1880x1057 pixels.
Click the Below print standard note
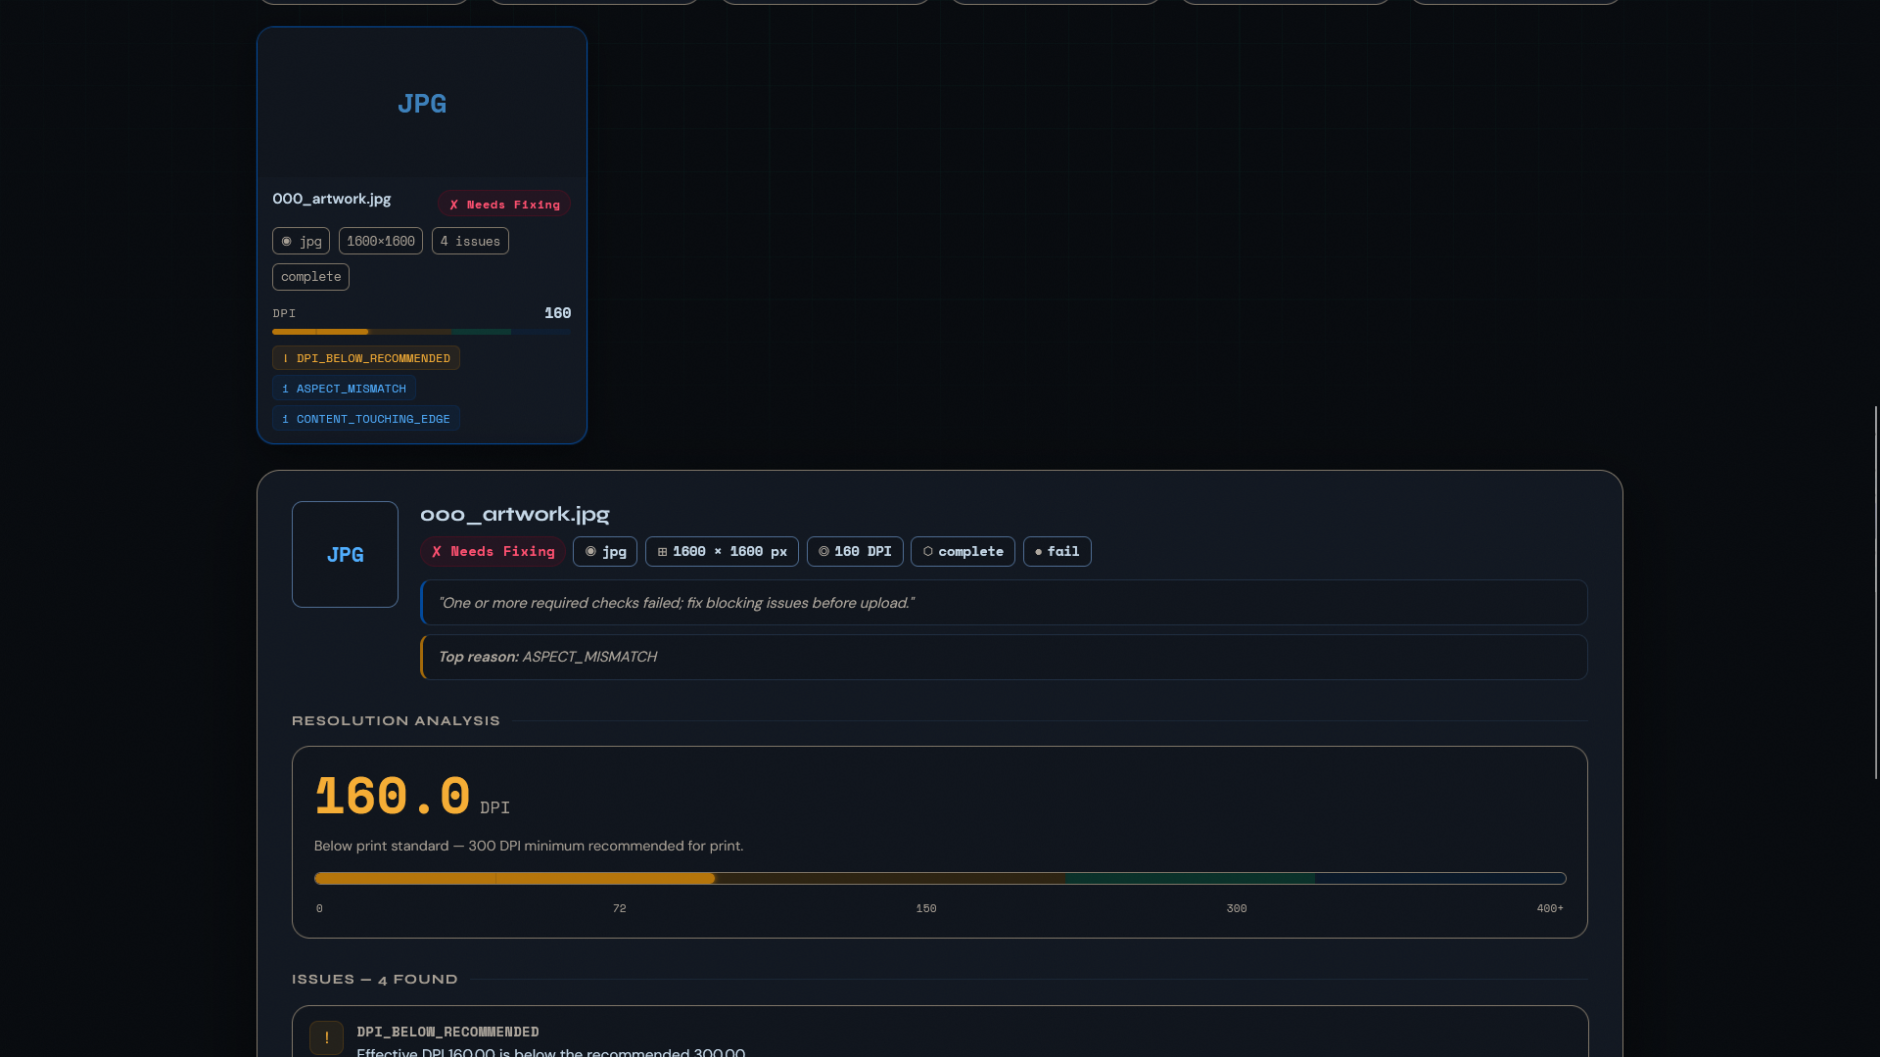(529, 846)
